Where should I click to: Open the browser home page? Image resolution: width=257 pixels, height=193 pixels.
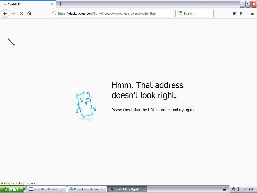coord(29,13)
